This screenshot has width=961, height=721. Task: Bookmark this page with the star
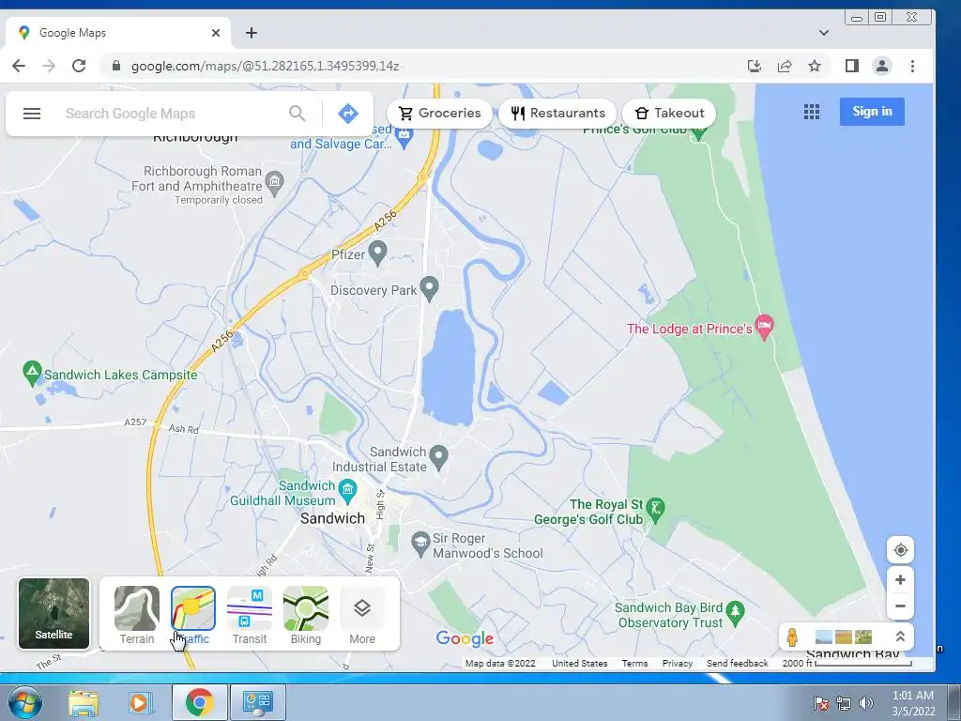point(814,66)
